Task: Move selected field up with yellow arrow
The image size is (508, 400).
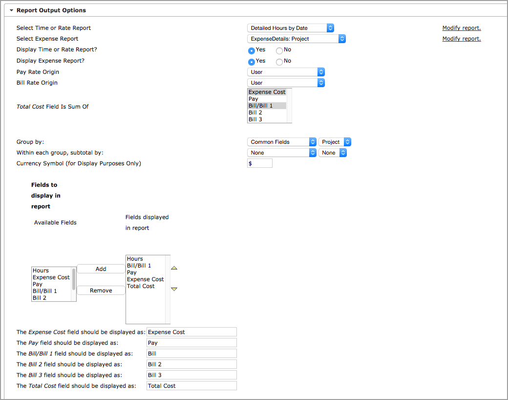Action: (x=174, y=268)
